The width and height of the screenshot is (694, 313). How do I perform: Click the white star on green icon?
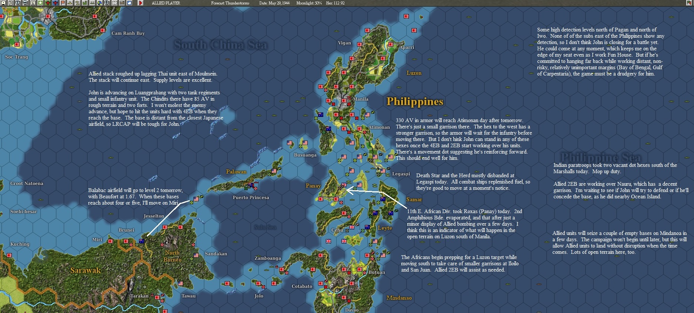tap(40, 3)
